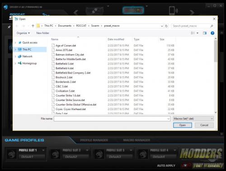Open Profile Slot 4 dropdown arrow
The height and width of the screenshot is (171, 226).
click(x=175, y=150)
